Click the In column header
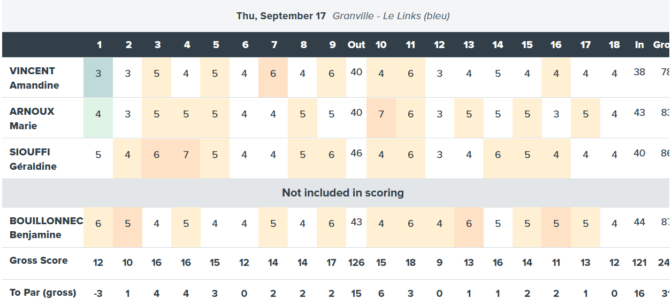Image resolution: width=672 pixels, height=307 pixels. pos(639,45)
